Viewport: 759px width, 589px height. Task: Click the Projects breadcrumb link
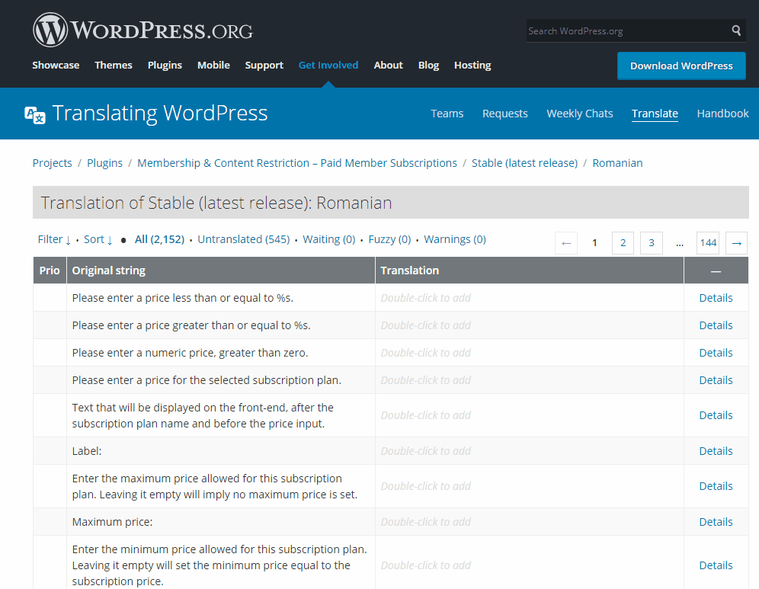click(53, 163)
